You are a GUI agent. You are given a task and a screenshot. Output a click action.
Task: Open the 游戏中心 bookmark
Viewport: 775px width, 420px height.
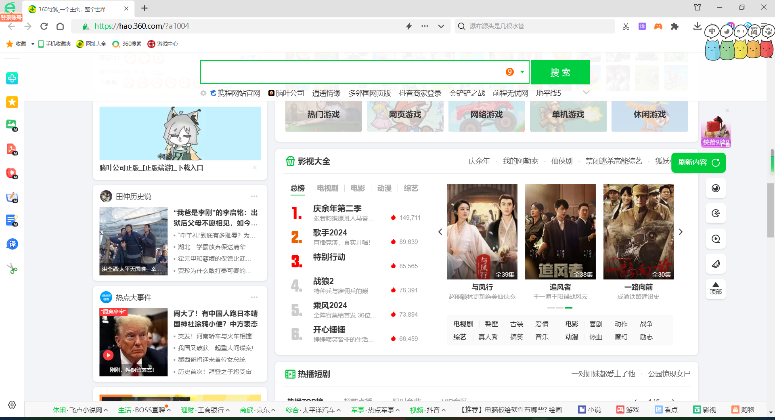[163, 44]
